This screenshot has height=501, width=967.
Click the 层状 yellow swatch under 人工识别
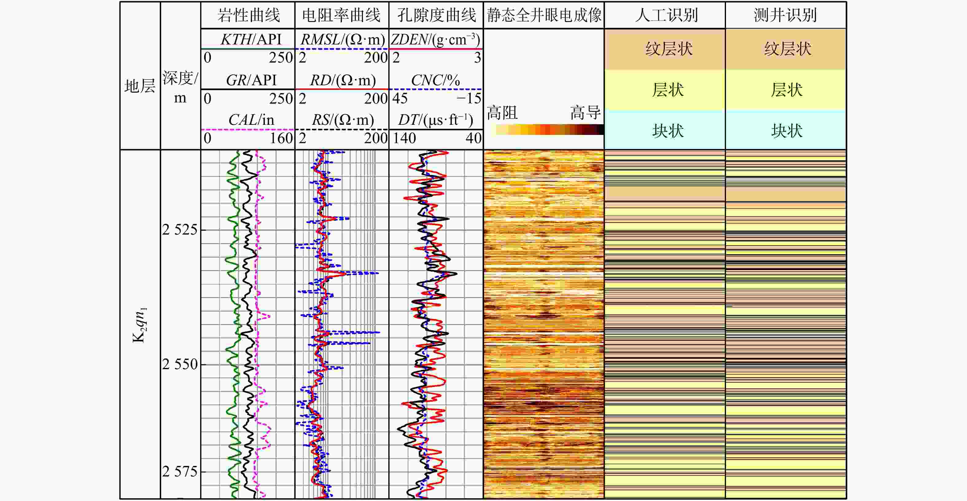point(665,90)
